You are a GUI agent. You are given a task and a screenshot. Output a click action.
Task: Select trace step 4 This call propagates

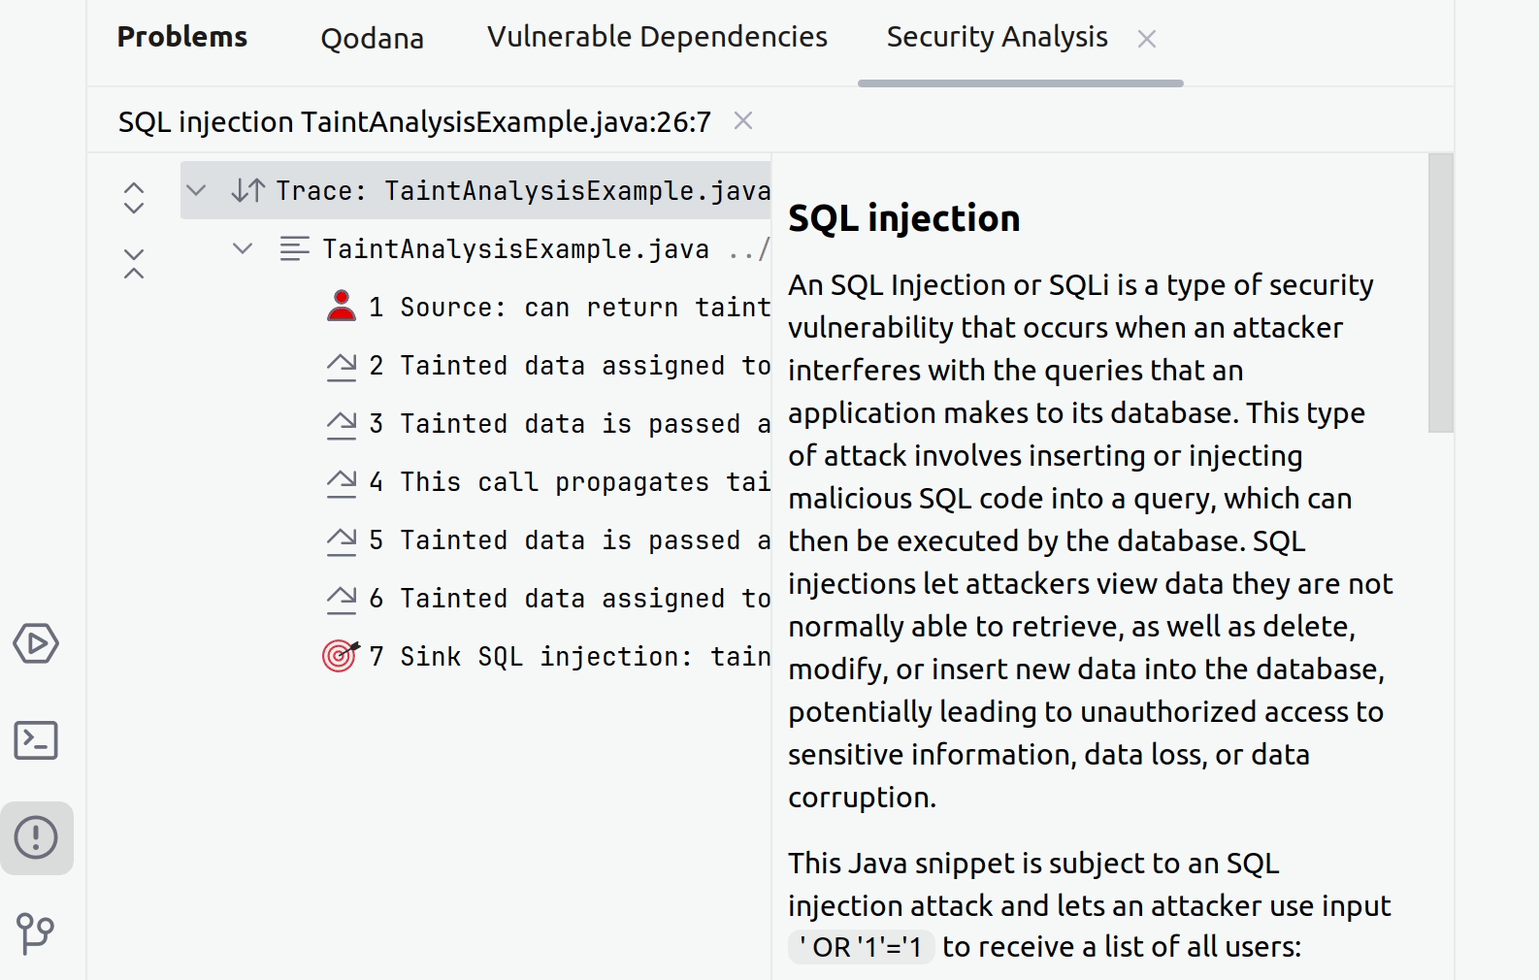tap(569, 482)
